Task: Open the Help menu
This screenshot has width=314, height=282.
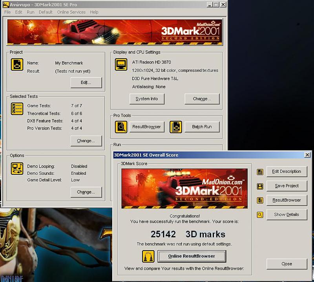Action: click(x=94, y=12)
